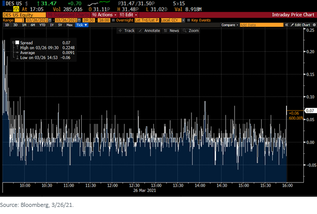
Task: Click the 12:00 time axis label
Action: (x=112, y=185)
